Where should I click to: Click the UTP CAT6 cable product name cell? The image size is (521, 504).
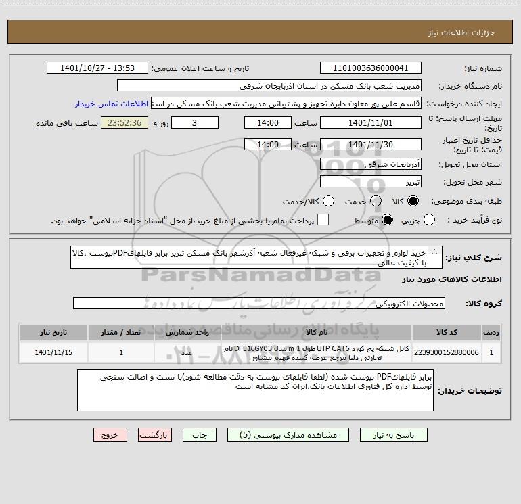(x=317, y=352)
